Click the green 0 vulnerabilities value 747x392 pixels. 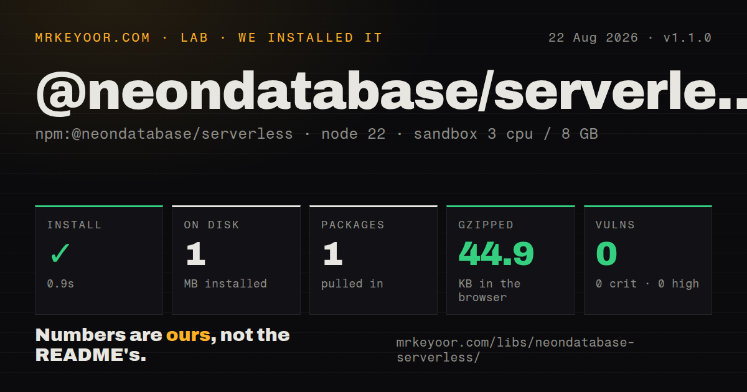[x=606, y=254]
